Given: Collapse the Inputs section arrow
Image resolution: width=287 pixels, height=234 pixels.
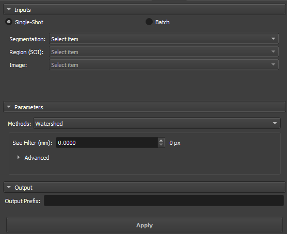Looking at the screenshot, I should click(x=9, y=9).
